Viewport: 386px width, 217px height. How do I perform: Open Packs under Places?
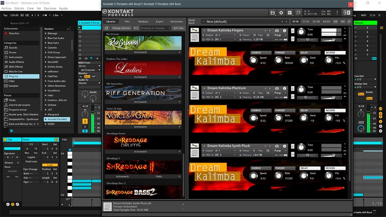coord(12,100)
